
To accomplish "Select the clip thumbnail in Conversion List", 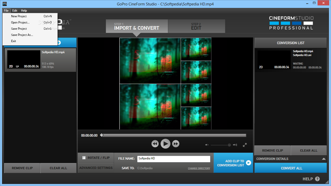I will 274,59.
